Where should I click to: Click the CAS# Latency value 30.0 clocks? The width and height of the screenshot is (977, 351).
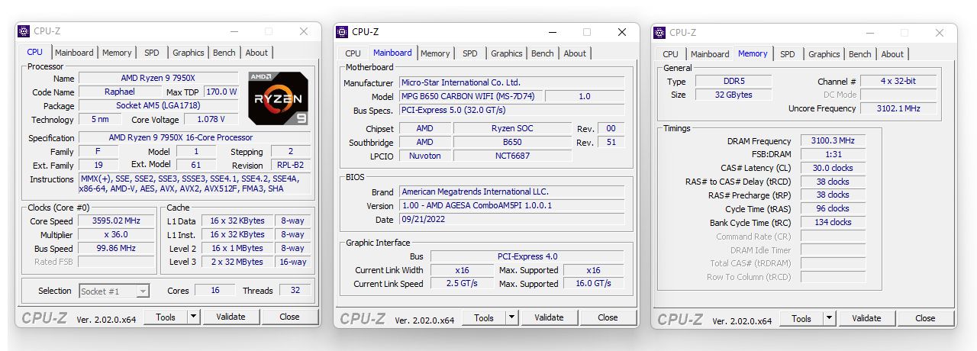click(833, 168)
